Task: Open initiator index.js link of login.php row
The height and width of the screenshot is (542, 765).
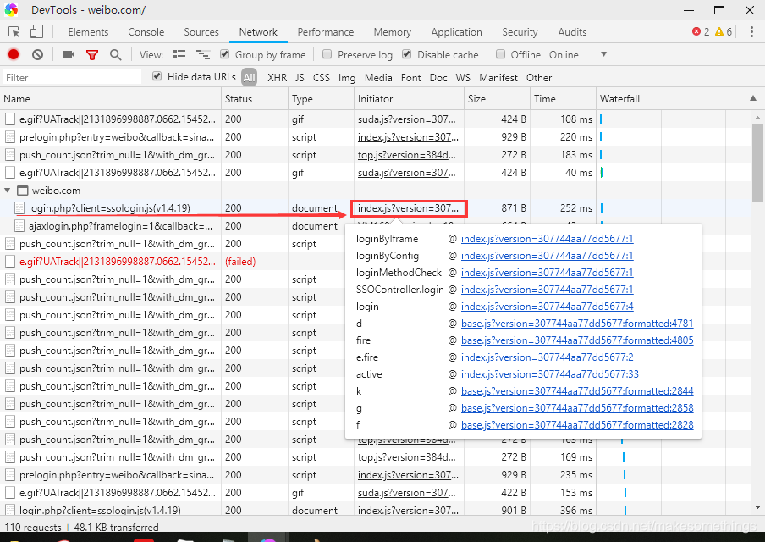Action: [x=409, y=208]
